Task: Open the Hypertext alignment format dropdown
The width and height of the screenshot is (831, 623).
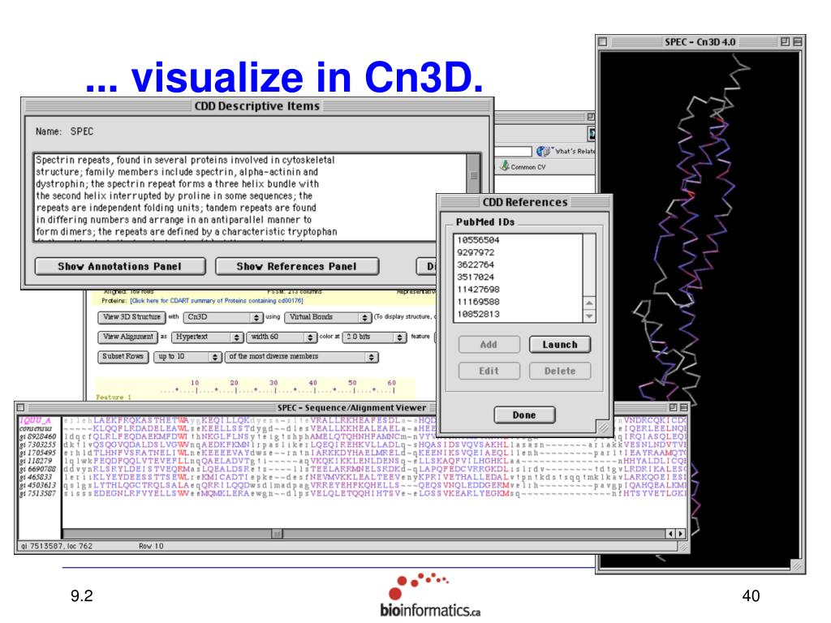Action: coord(207,337)
